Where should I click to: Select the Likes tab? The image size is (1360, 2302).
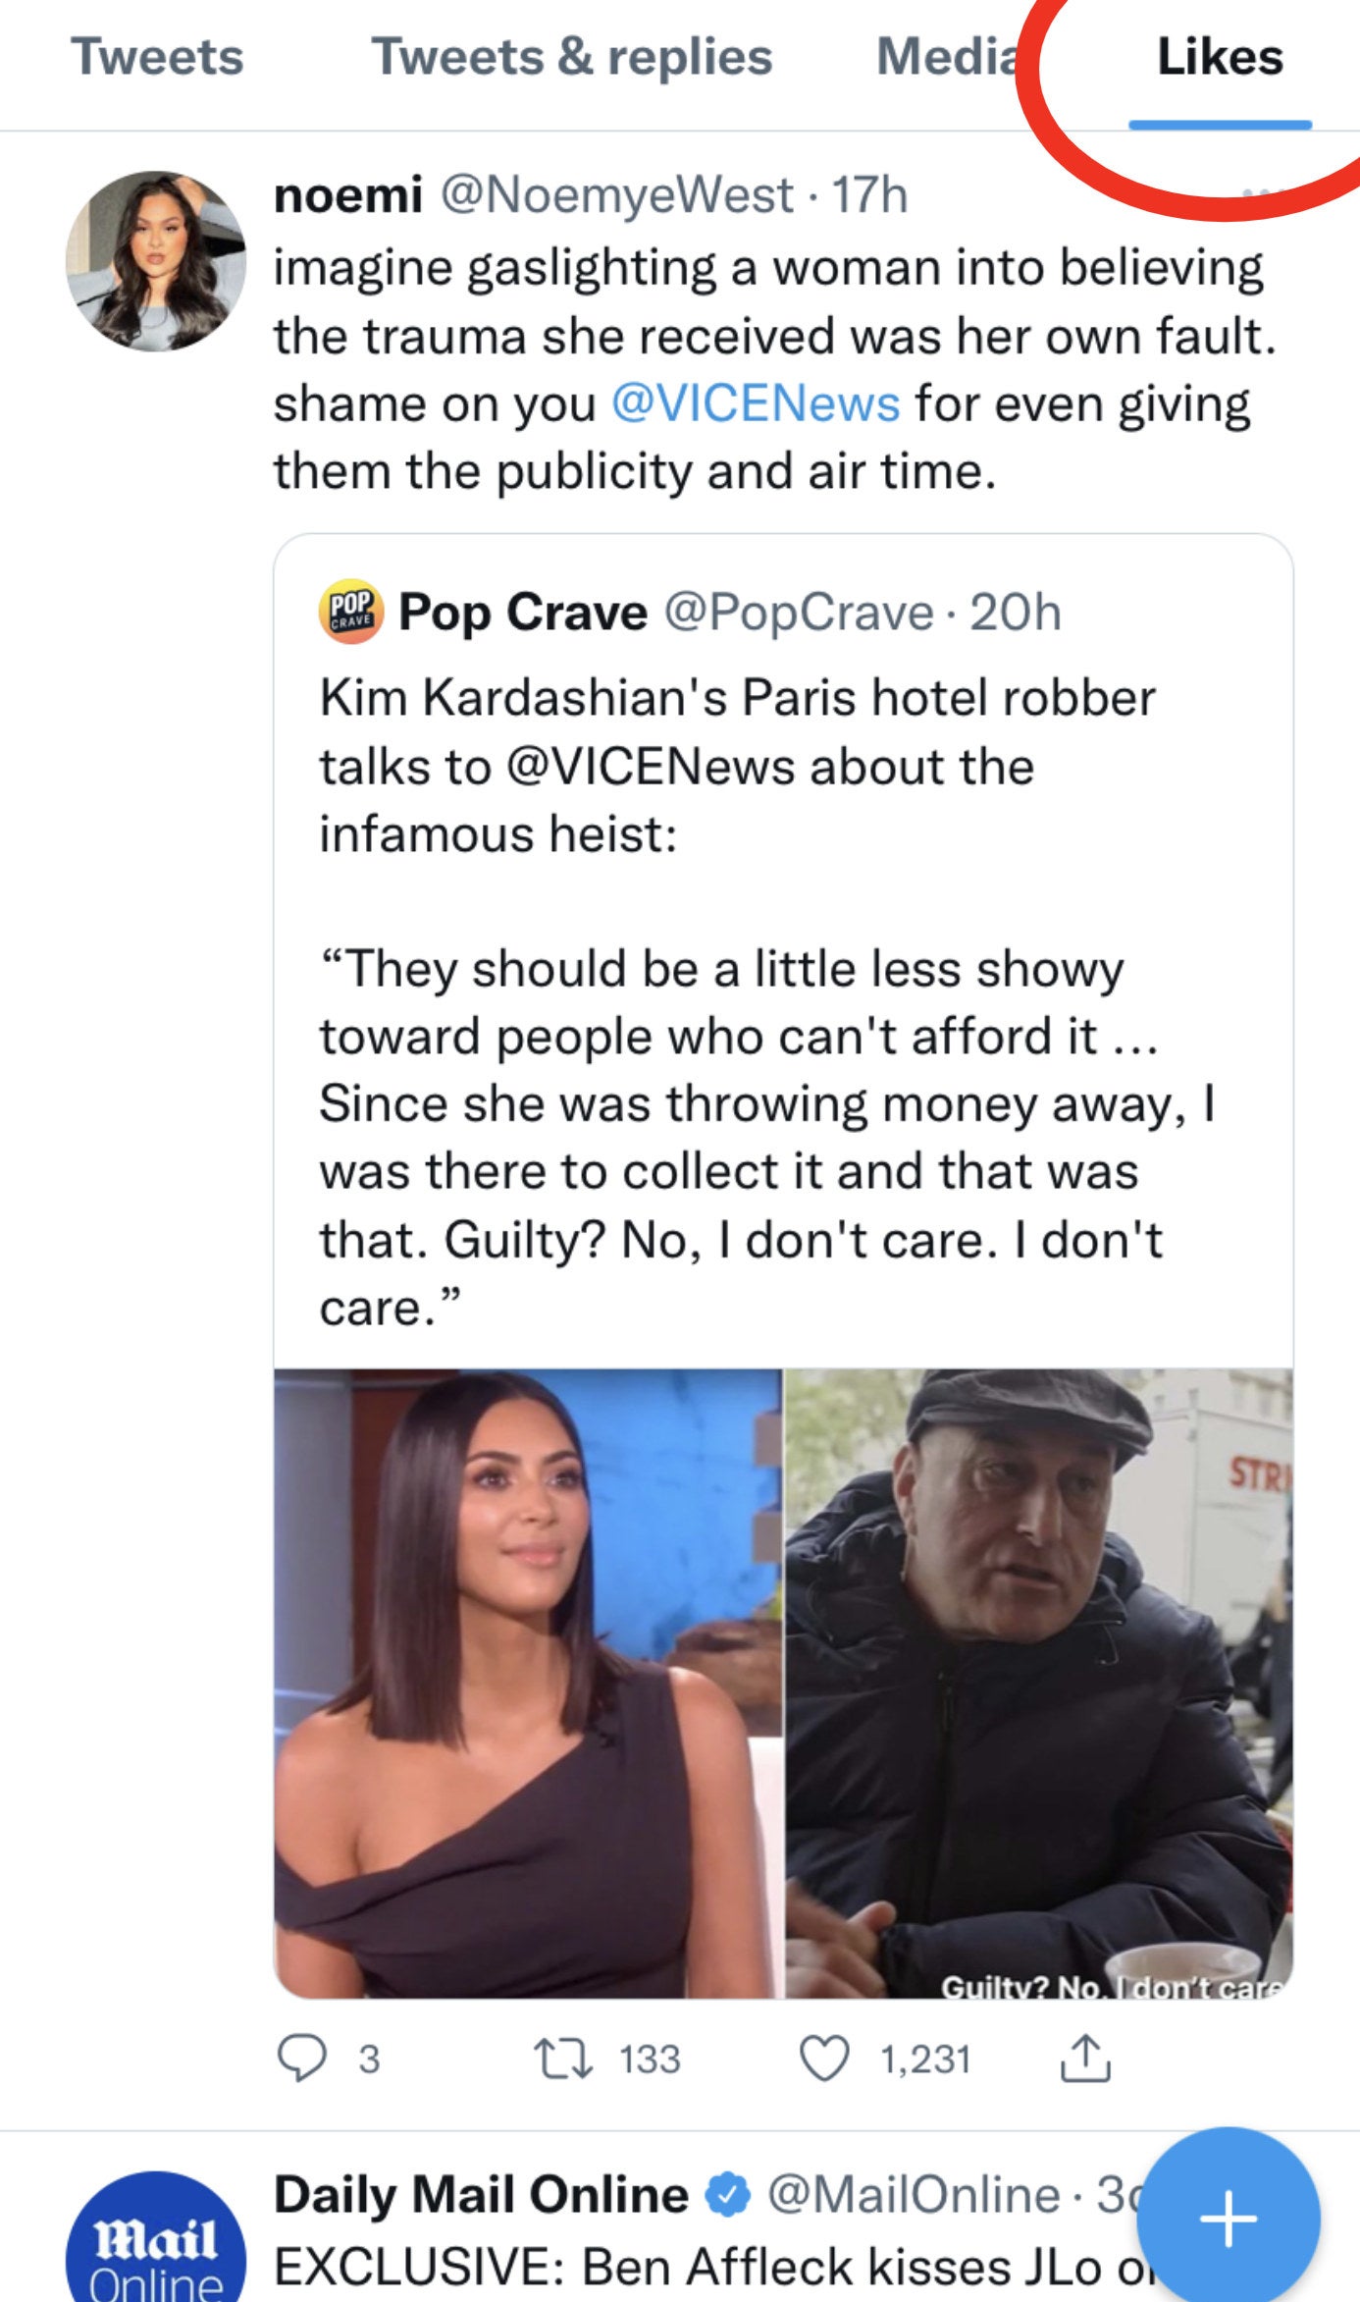(x=1220, y=57)
